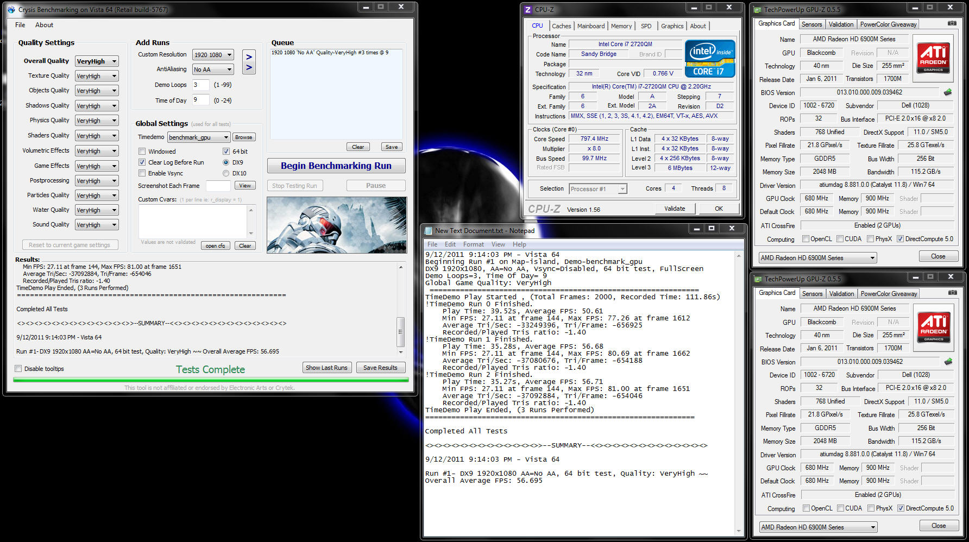The height and width of the screenshot is (542, 969).
Task: Click the Notepad window title icon
Action: [429, 230]
